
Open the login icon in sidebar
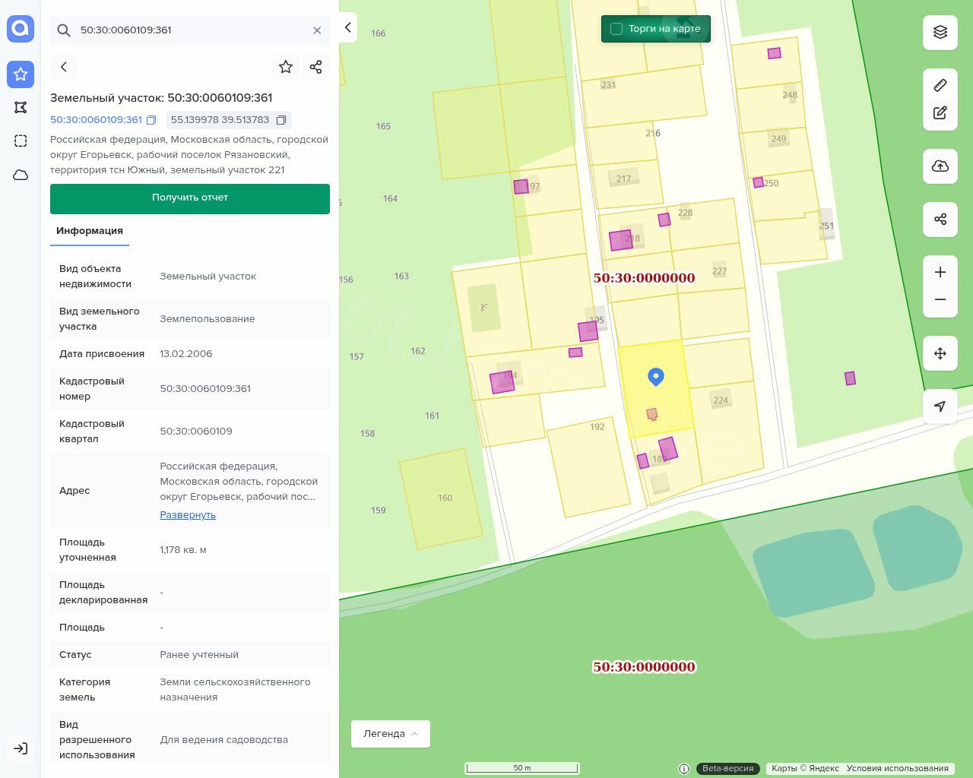pos(21,748)
